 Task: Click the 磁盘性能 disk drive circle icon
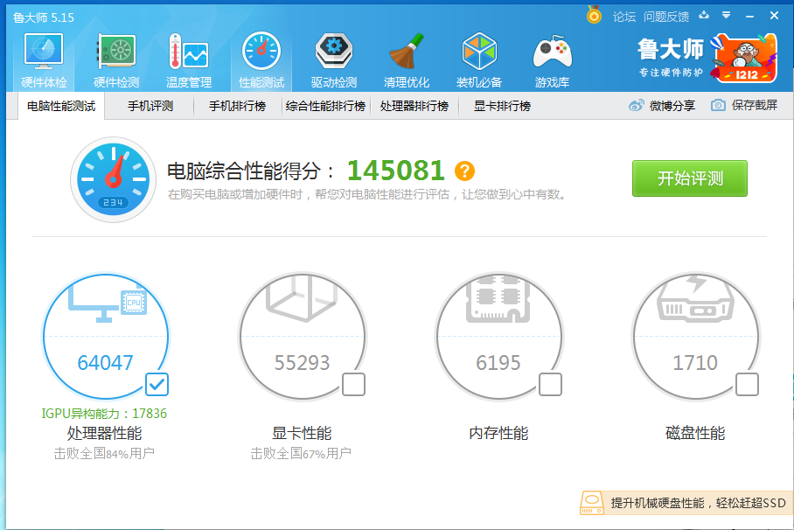coord(696,337)
